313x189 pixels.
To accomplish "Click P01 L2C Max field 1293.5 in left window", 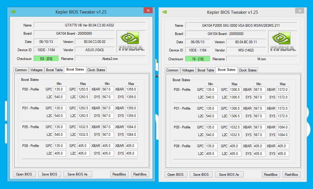I will tap(83, 116).
